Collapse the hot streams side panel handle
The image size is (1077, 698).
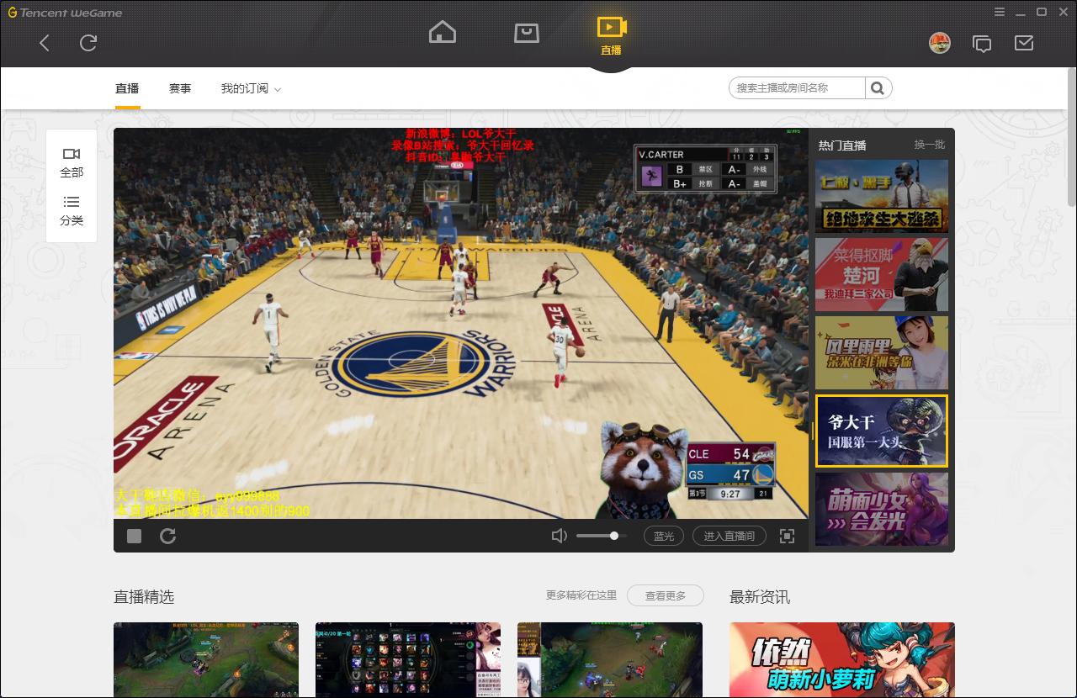click(x=812, y=431)
